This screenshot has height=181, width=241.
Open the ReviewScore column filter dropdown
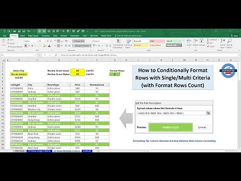click(x=108, y=85)
